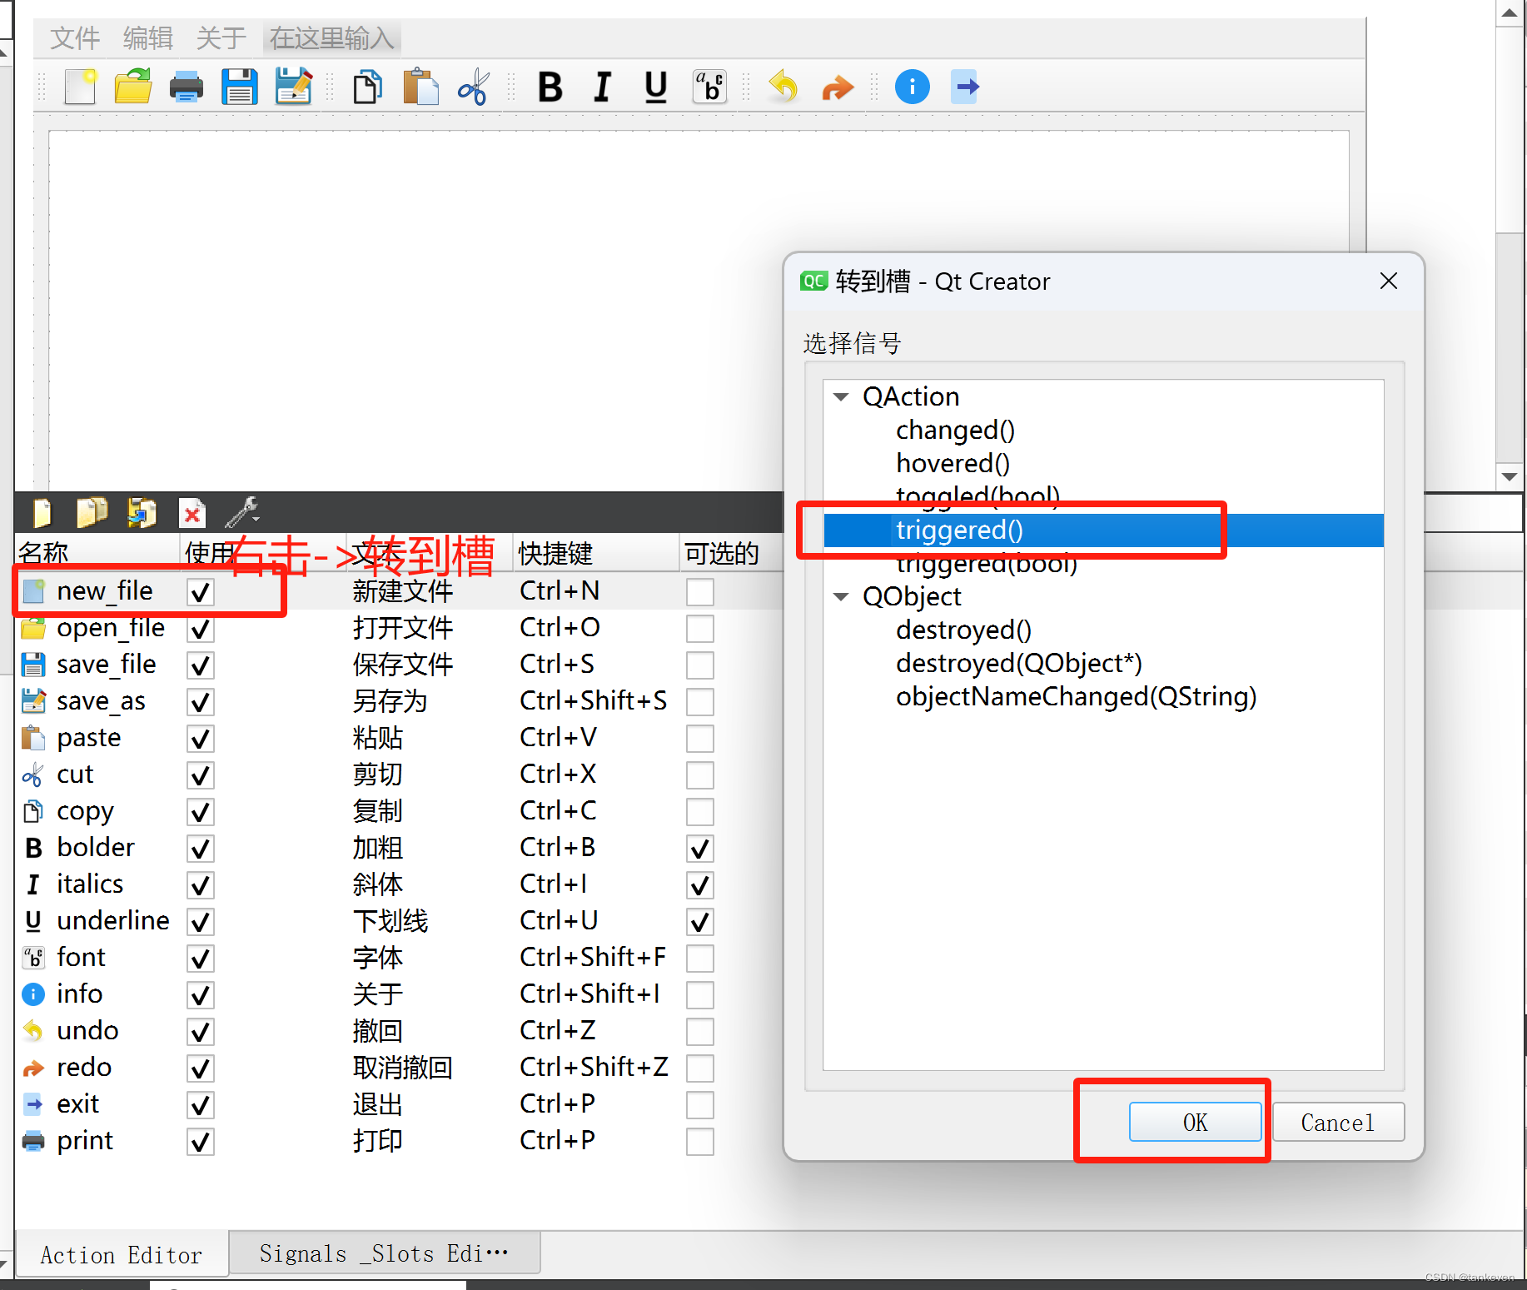Click the Save As toolbar icon
The image size is (1527, 1290).
[293, 86]
